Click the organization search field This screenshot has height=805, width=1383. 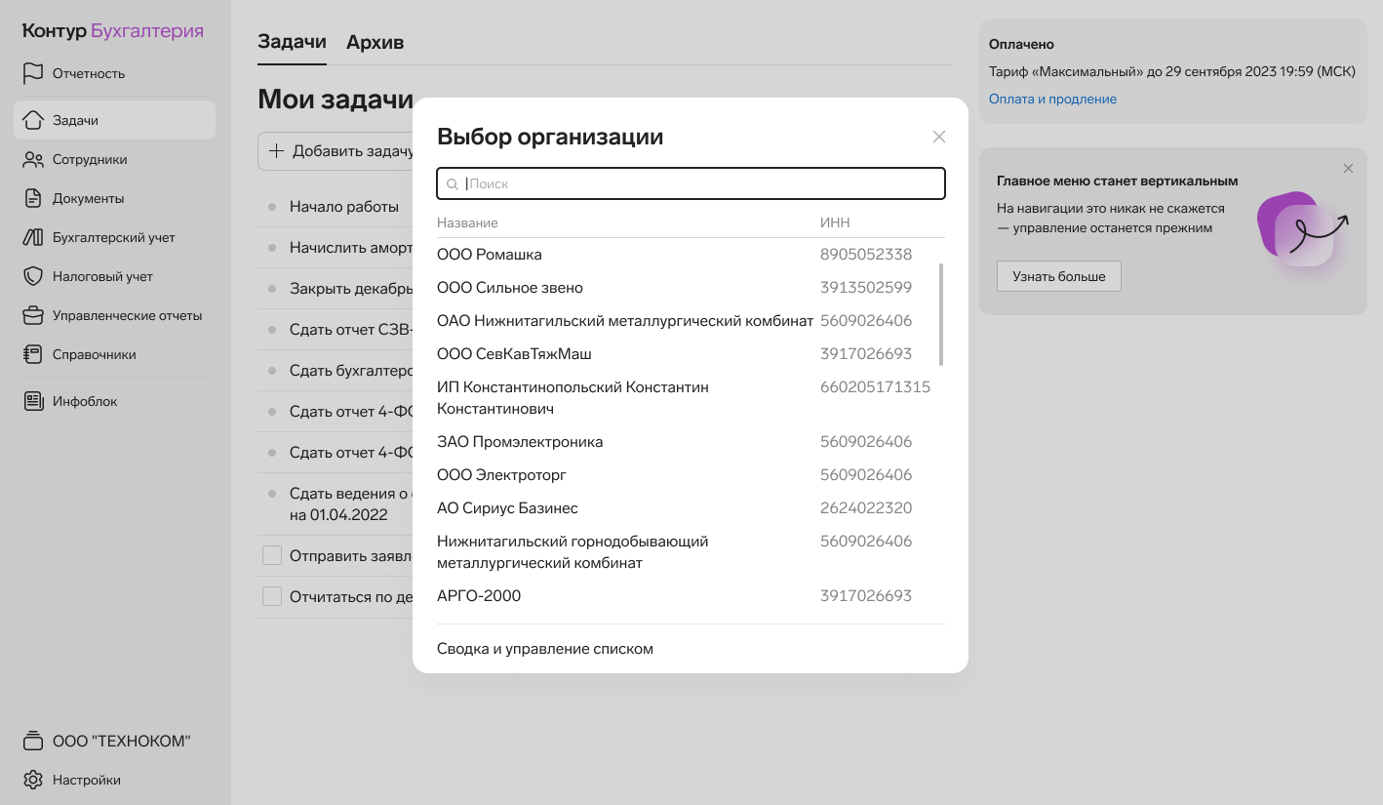click(702, 183)
